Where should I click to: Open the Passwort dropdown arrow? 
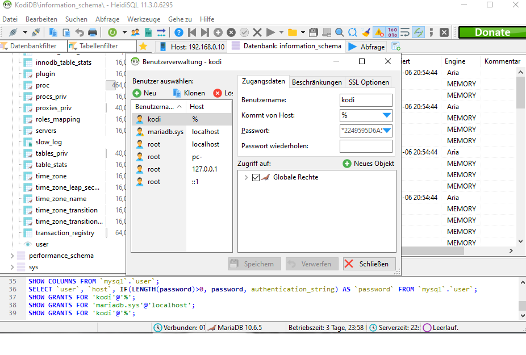pos(387,131)
